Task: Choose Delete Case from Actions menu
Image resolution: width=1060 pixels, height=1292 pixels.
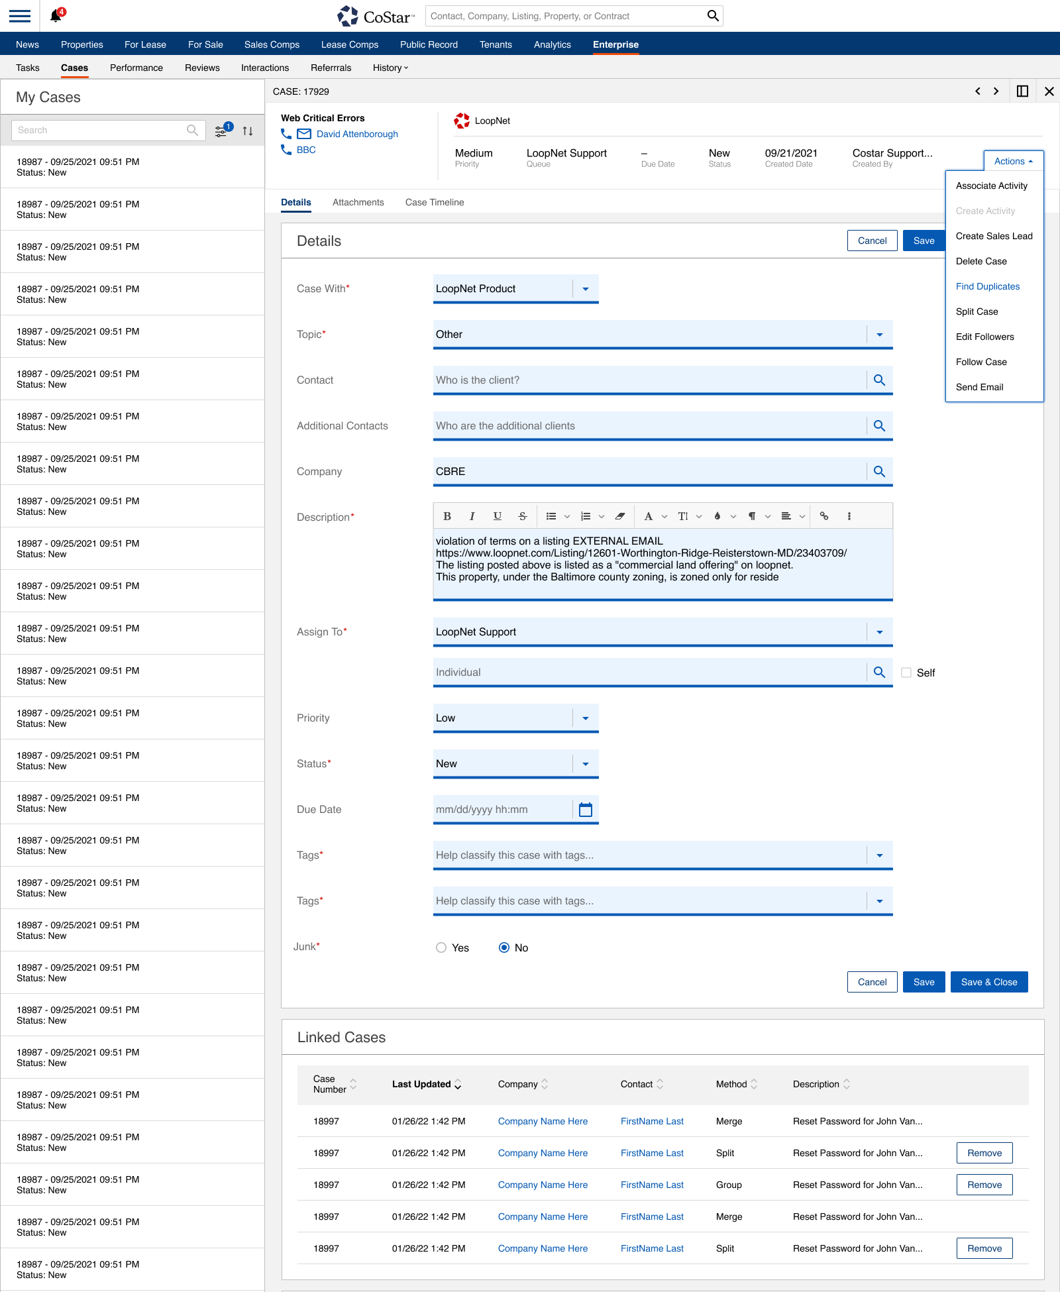Action: click(981, 261)
